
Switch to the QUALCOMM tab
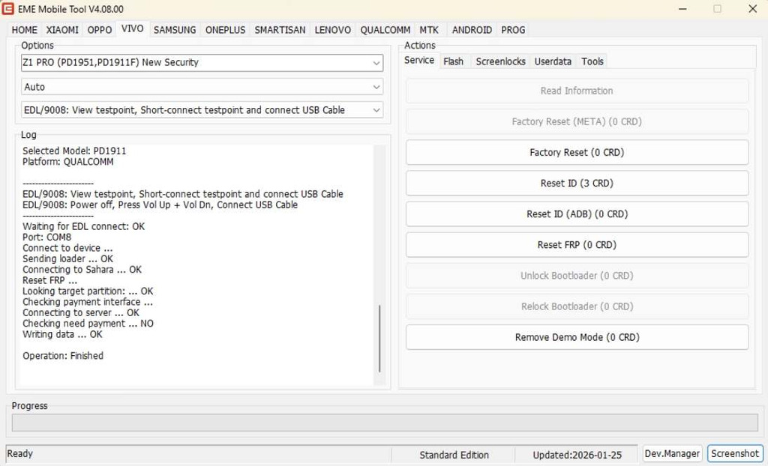click(x=385, y=30)
